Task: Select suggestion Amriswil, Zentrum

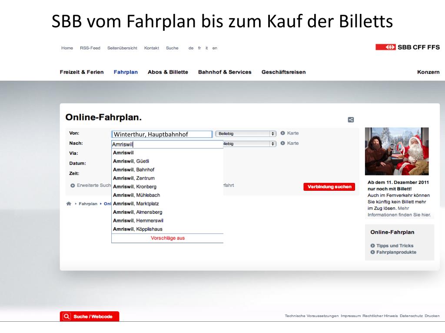Action: [x=167, y=178]
